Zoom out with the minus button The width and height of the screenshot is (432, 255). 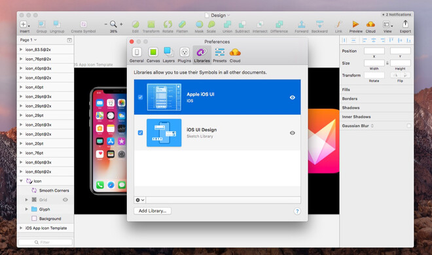(x=106, y=24)
